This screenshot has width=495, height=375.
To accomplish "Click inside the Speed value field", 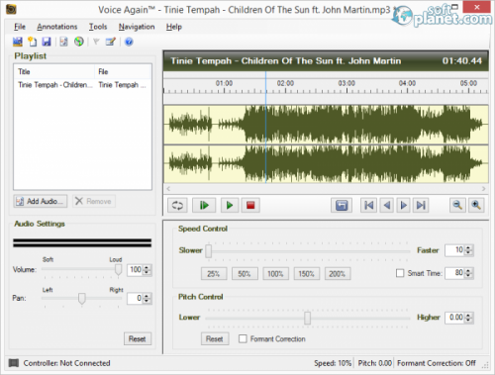I will point(454,250).
